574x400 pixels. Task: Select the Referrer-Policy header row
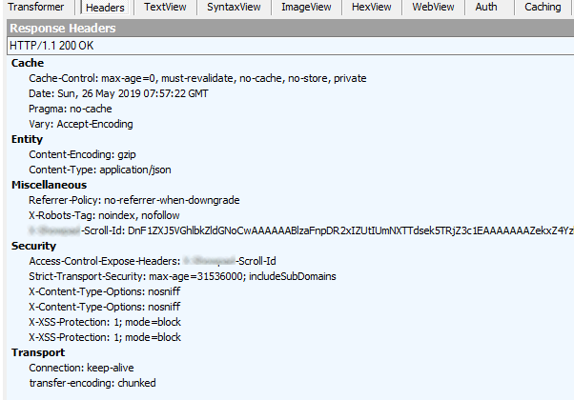(x=134, y=200)
